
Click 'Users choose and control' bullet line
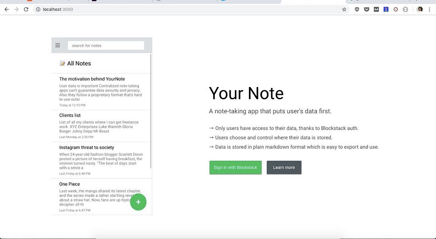[271, 138]
